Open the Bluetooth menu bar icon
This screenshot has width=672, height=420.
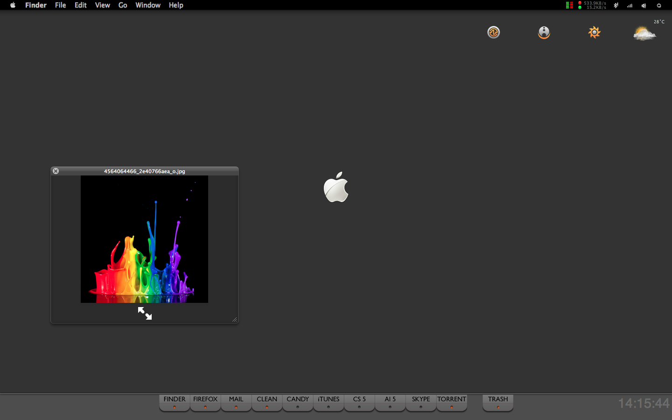click(616, 5)
